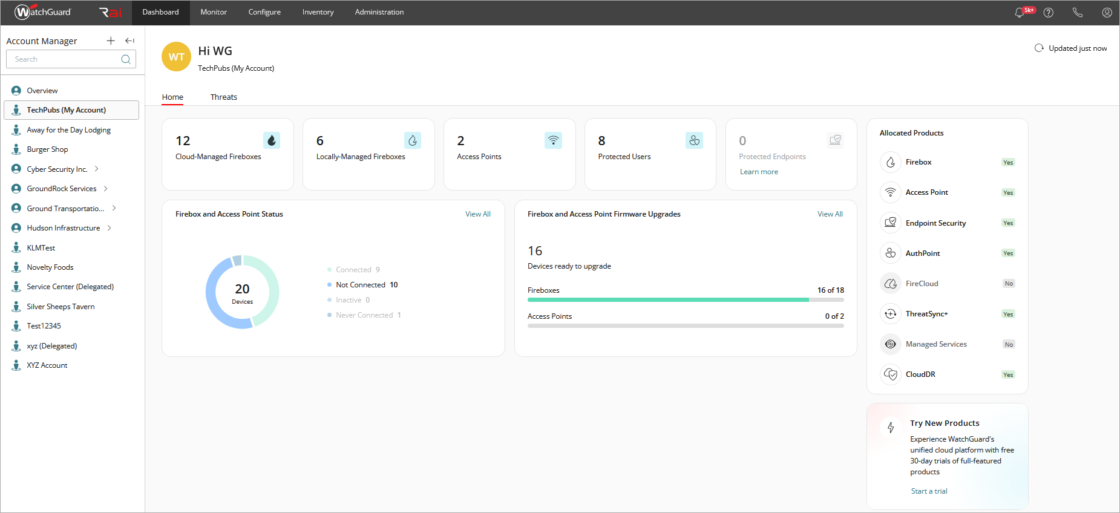This screenshot has width=1120, height=513.
Task: Click the Never Connected 1 legend entry
Action: [x=364, y=315]
